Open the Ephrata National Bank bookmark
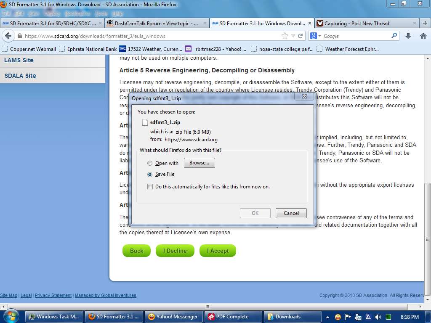The image size is (431, 323). 88,49
